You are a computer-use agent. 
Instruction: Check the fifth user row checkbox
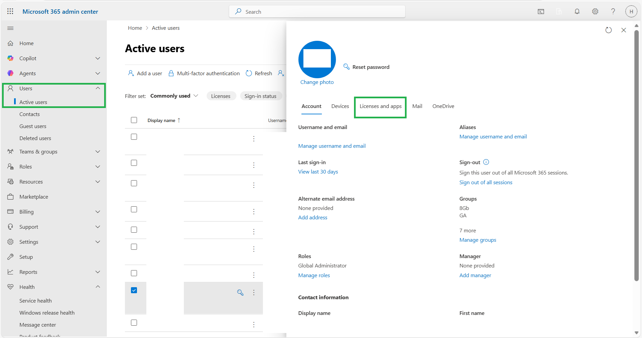[x=134, y=230]
